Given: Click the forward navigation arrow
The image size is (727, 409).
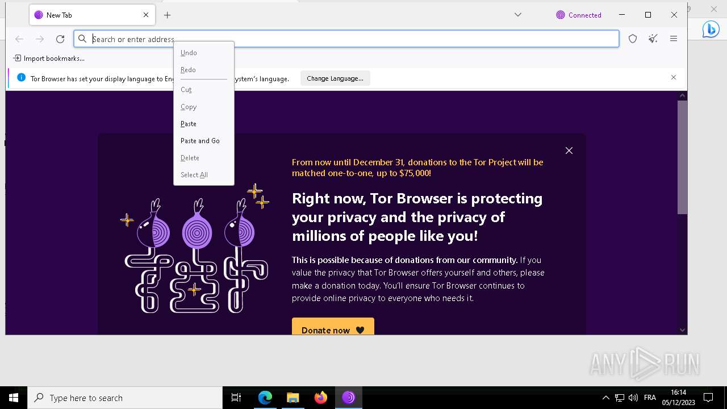Looking at the screenshot, I should [x=40, y=39].
